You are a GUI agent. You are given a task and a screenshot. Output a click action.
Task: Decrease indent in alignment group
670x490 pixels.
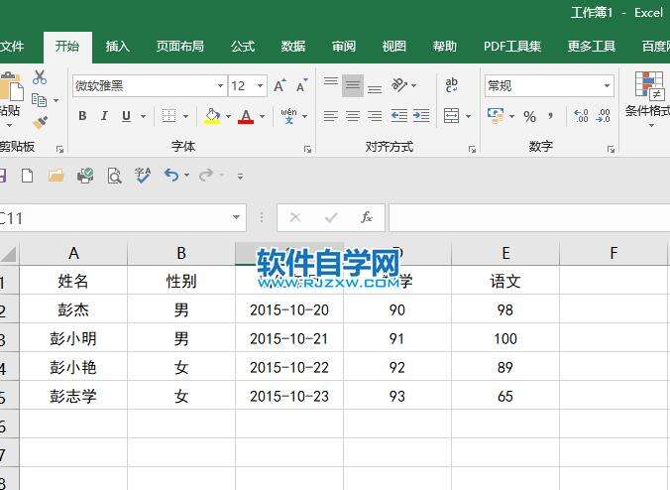(x=399, y=116)
